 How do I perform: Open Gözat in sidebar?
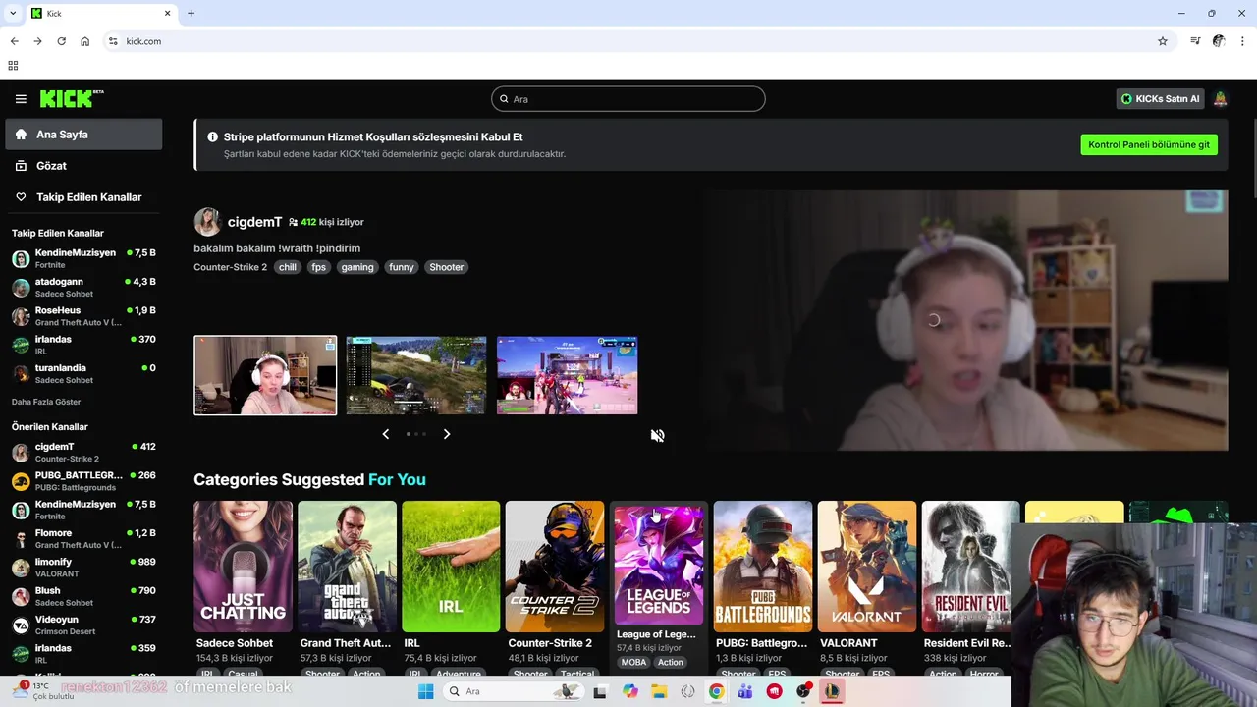[x=83, y=166]
